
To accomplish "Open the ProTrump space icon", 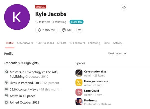I will click(79, 102).
